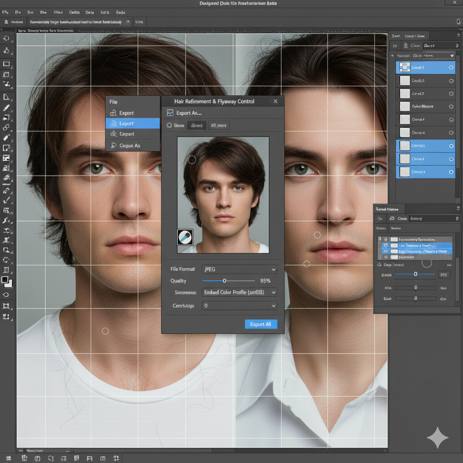
Task: Select the Zoom magnifier tool
Action: [x=6, y=250]
